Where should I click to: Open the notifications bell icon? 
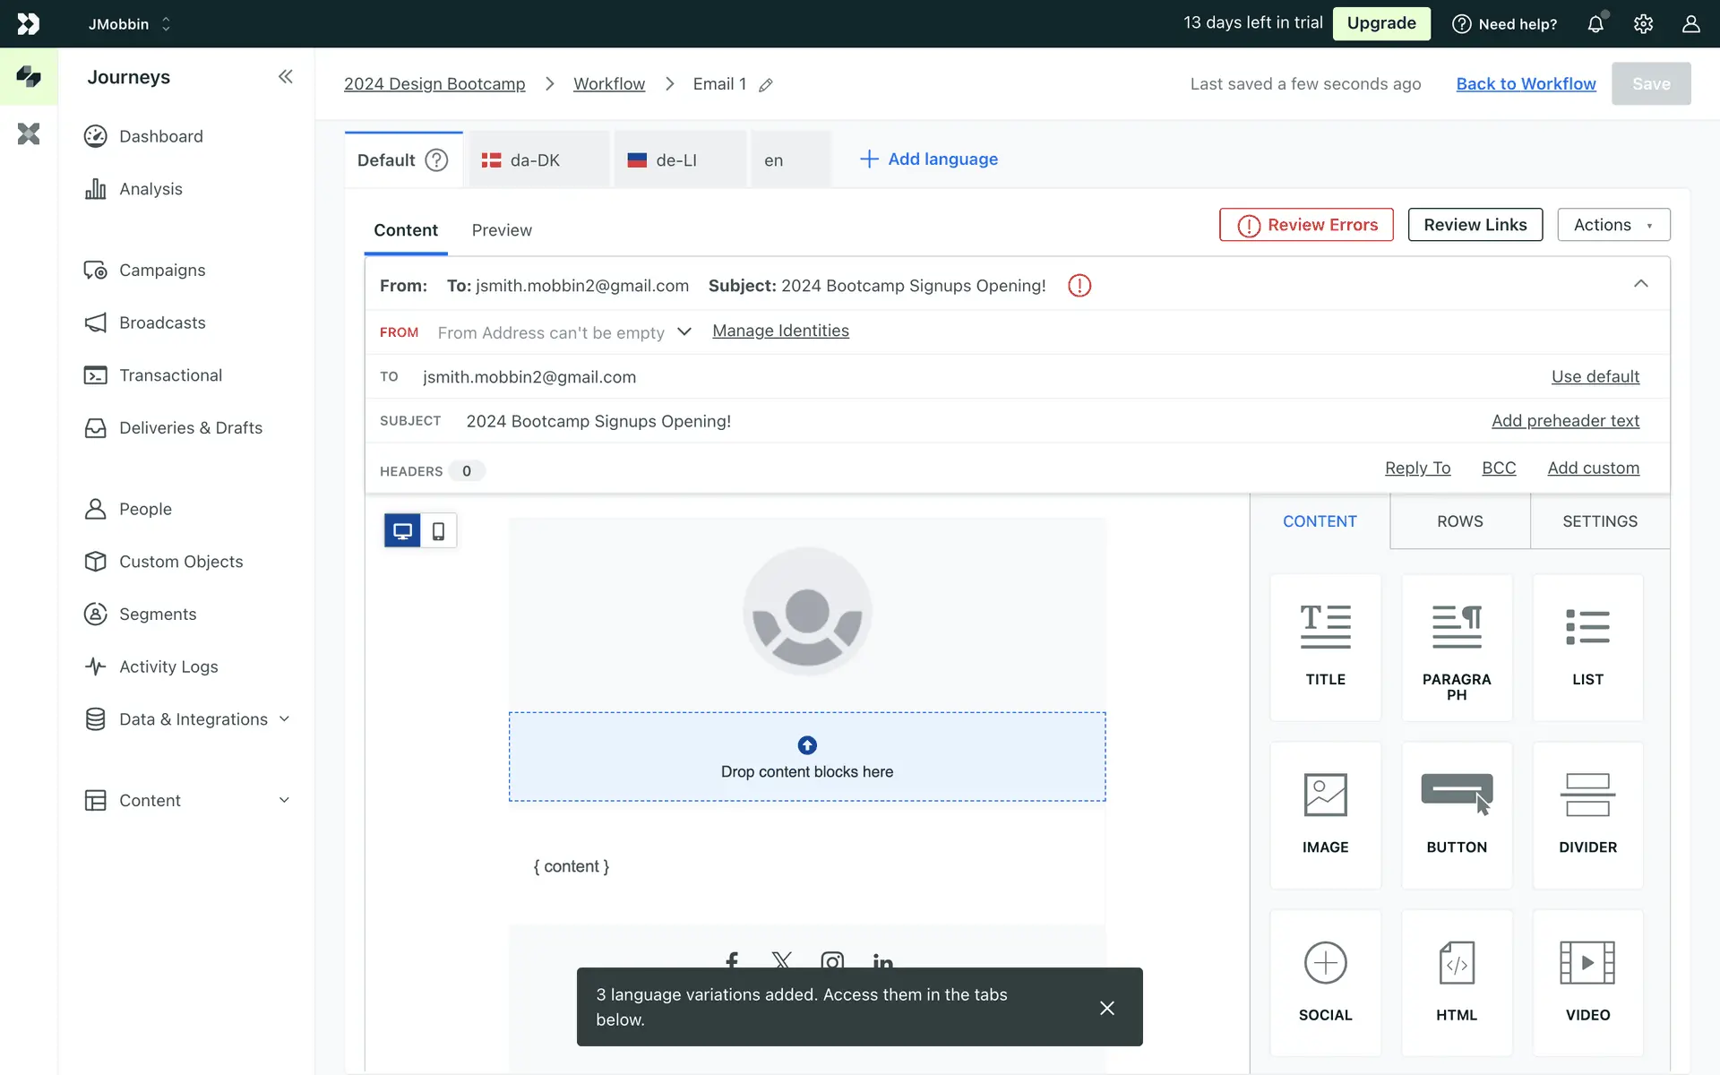coord(1595,24)
